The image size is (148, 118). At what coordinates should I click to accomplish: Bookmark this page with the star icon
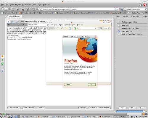(116, 9)
